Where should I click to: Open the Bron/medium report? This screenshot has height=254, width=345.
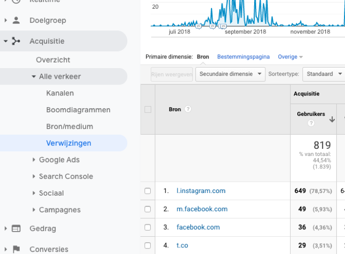point(70,126)
